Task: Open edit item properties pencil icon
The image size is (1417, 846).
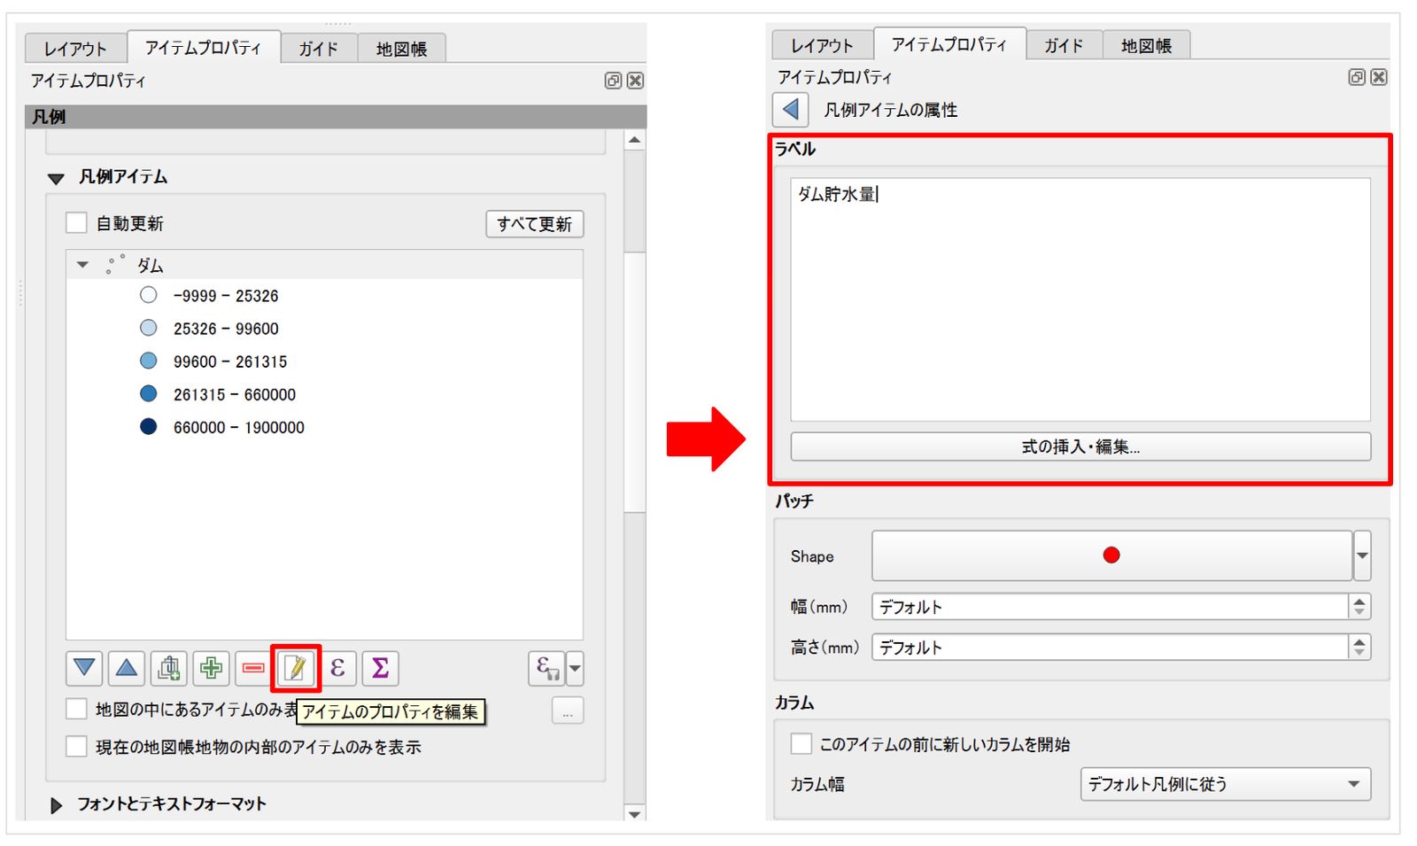Action: point(296,668)
